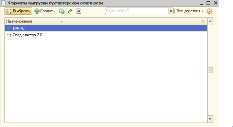Open the Все действия dropdown menu
This screenshot has width=233, height=127.
click(x=190, y=11)
